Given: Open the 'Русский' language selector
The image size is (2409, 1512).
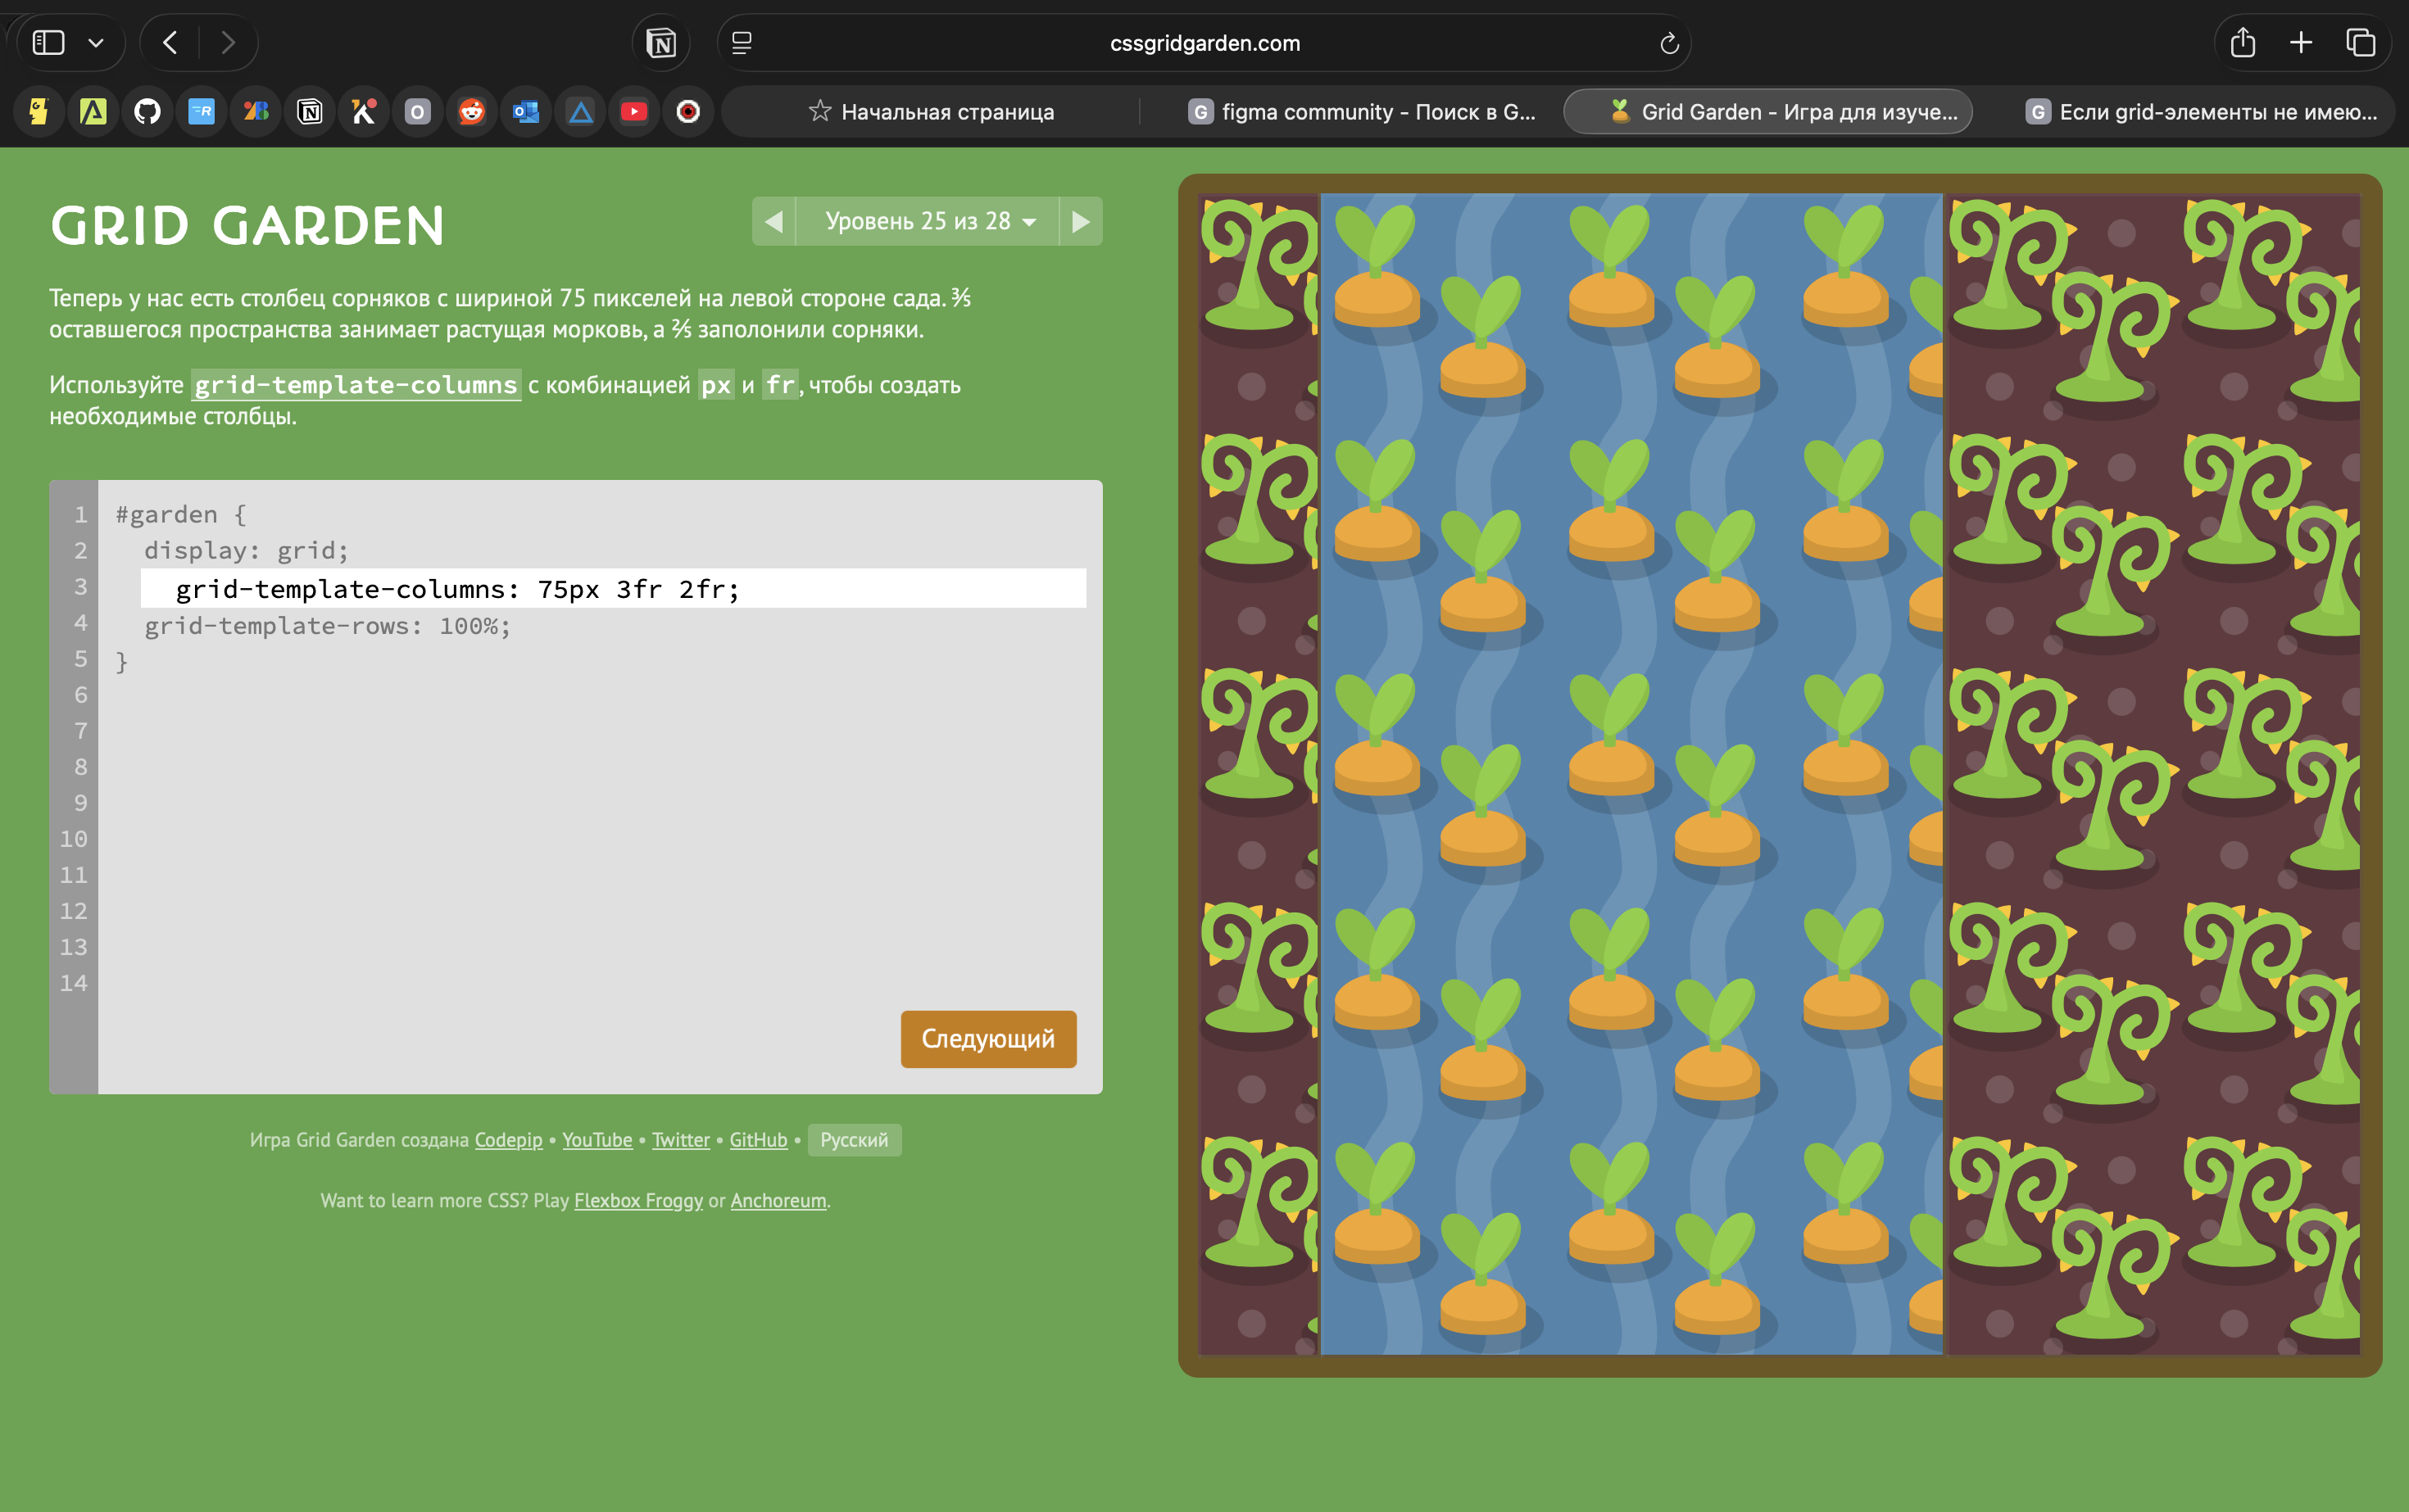Looking at the screenshot, I should point(853,1140).
